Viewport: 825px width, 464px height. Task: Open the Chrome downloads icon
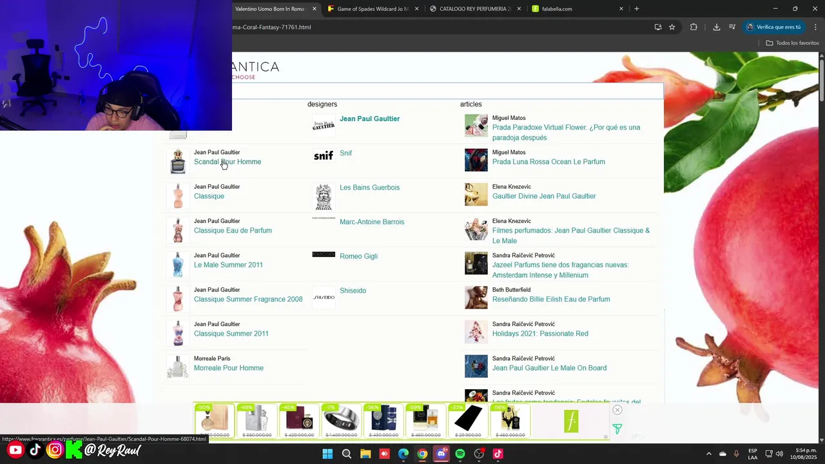coord(716,27)
